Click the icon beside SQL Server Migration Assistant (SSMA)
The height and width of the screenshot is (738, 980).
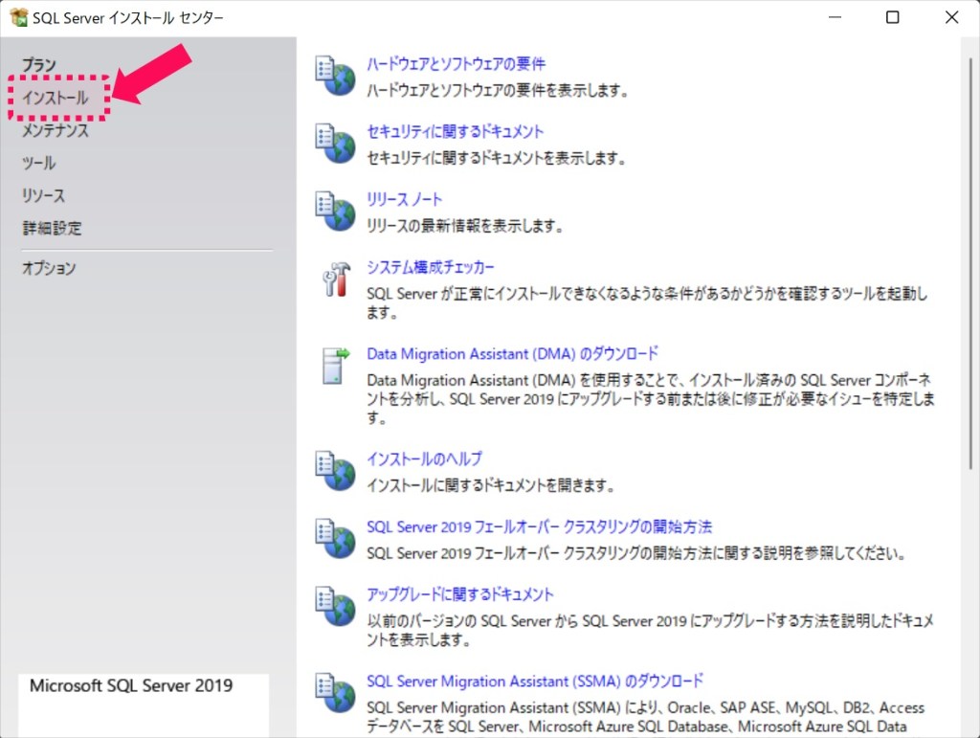click(335, 692)
